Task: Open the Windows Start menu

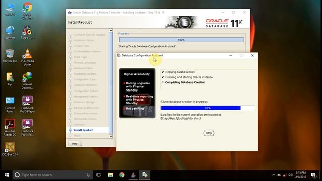Action: pyautogui.click(x=7, y=175)
